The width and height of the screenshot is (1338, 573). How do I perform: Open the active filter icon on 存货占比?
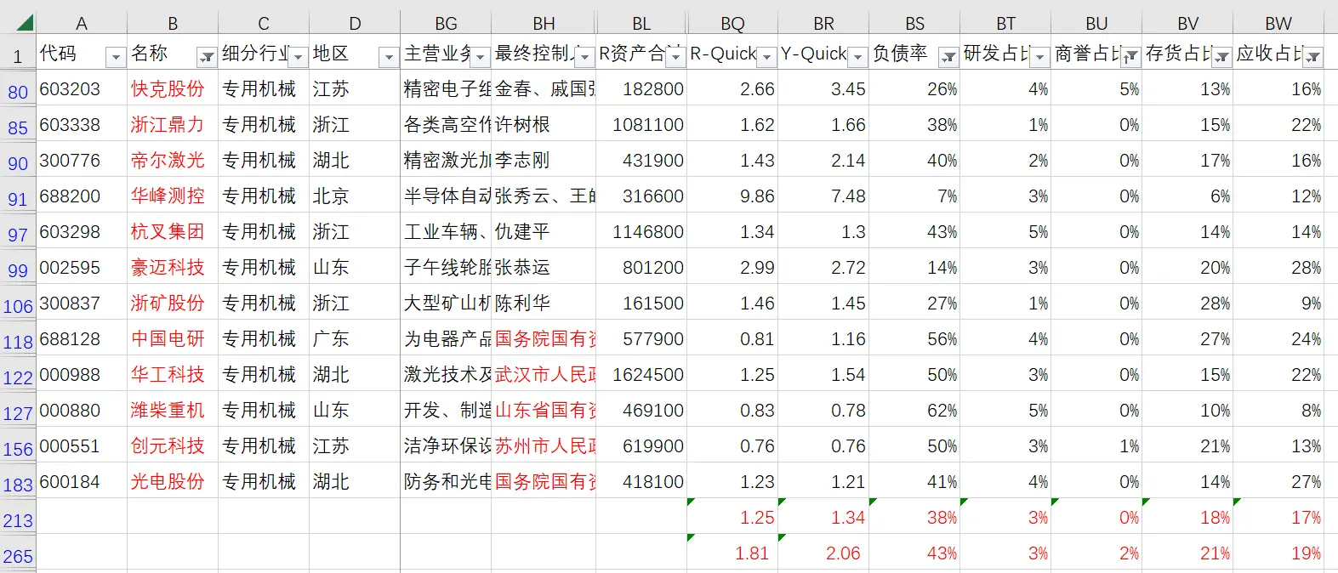coord(1221,57)
